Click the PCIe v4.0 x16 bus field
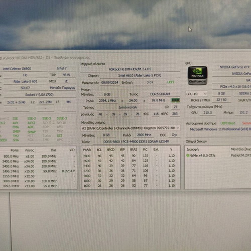Viewport: 251px width, 251px height. (x=232, y=87)
